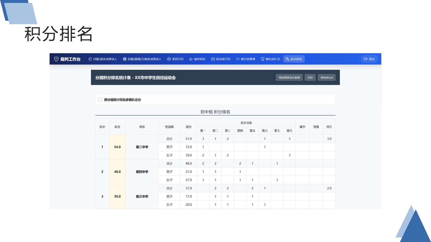Image resolution: width=431 pixels, height=242 pixels.
Task: Click the page title 分组积分排名统计表 - XX市中学生田径运动会
Action: [135, 78]
